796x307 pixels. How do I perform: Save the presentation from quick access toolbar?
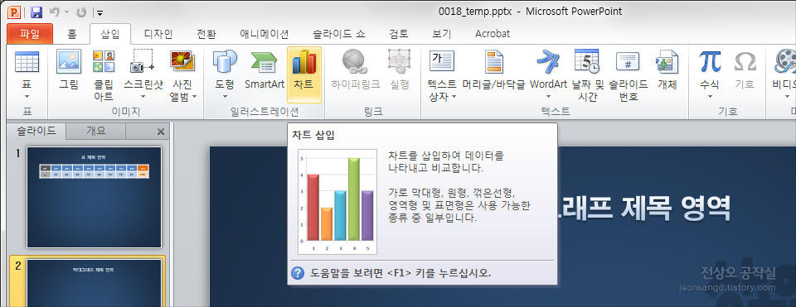pos(36,12)
